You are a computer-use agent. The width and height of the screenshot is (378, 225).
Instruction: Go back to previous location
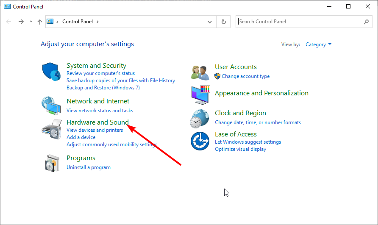tap(8, 22)
